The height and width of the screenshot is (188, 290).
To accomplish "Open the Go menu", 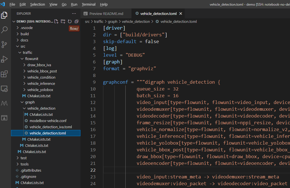I will 64,4.
